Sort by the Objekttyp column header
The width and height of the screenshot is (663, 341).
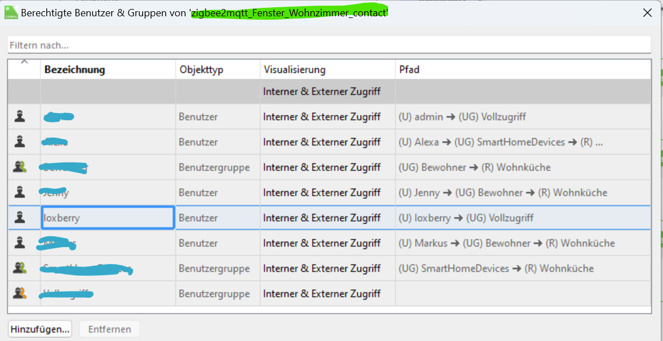click(202, 70)
